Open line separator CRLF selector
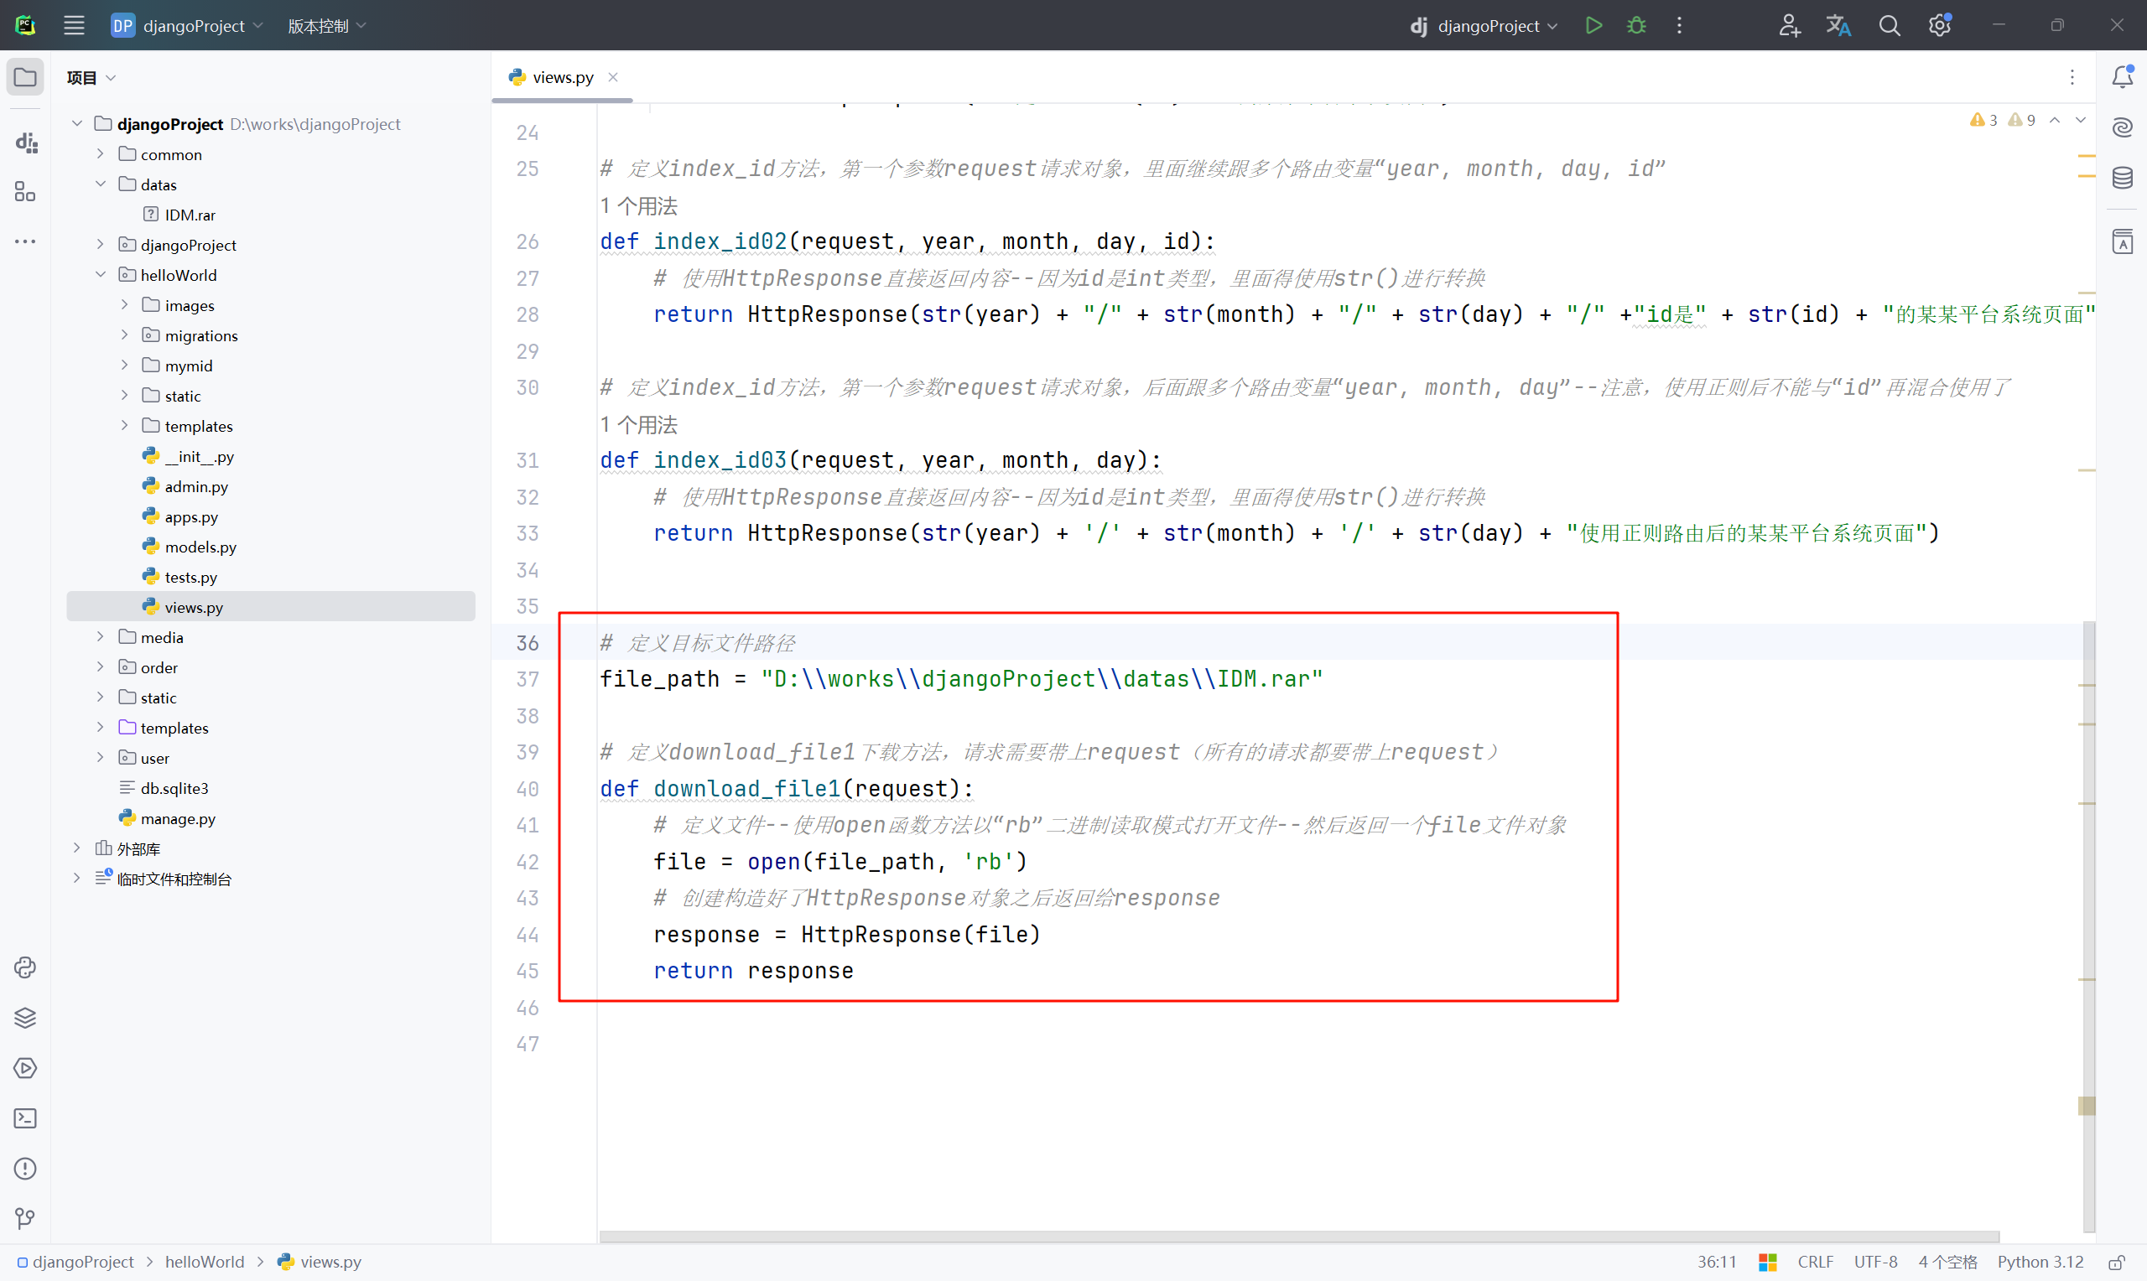The width and height of the screenshot is (2147, 1281). pyautogui.click(x=1815, y=1262)
